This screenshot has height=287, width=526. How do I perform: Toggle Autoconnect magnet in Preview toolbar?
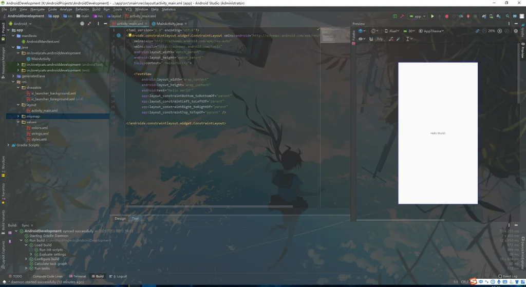(371, 39)
